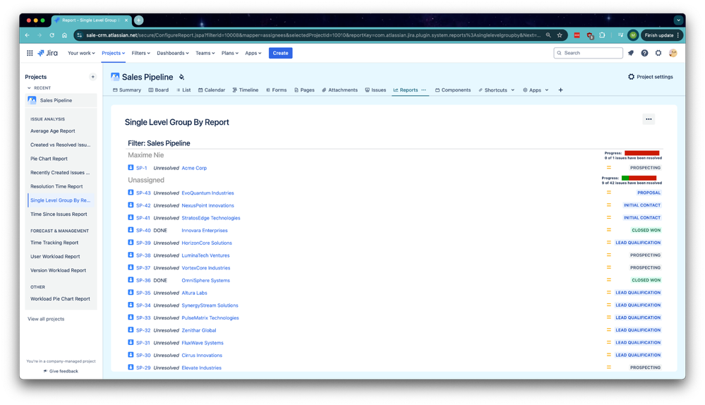Switch to the Components tab

(x=453, y=90)
